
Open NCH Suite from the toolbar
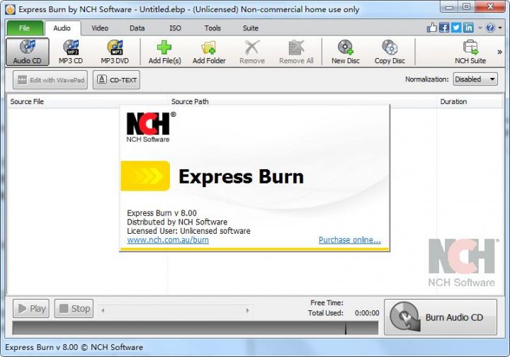(470, 52)
